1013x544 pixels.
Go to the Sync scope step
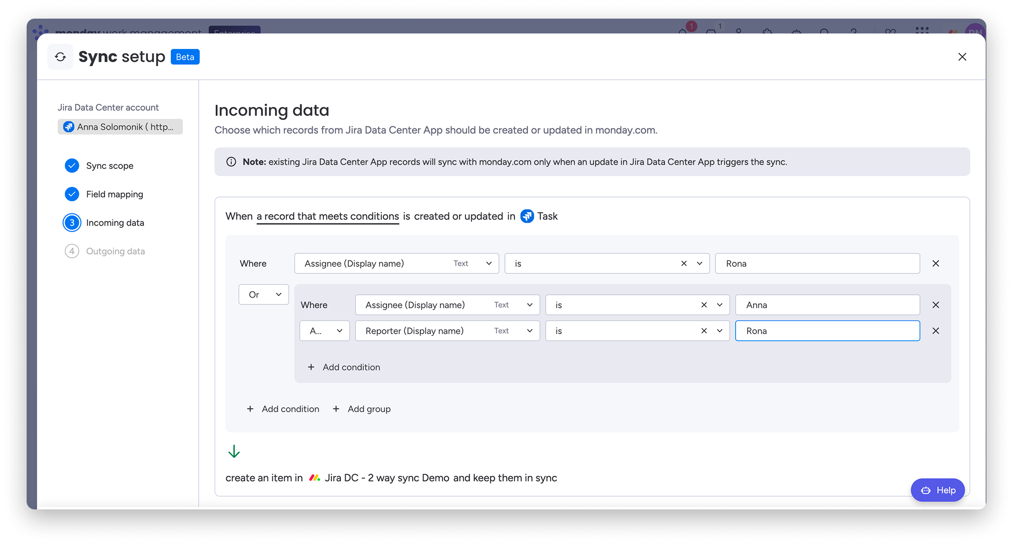[110, 166]
